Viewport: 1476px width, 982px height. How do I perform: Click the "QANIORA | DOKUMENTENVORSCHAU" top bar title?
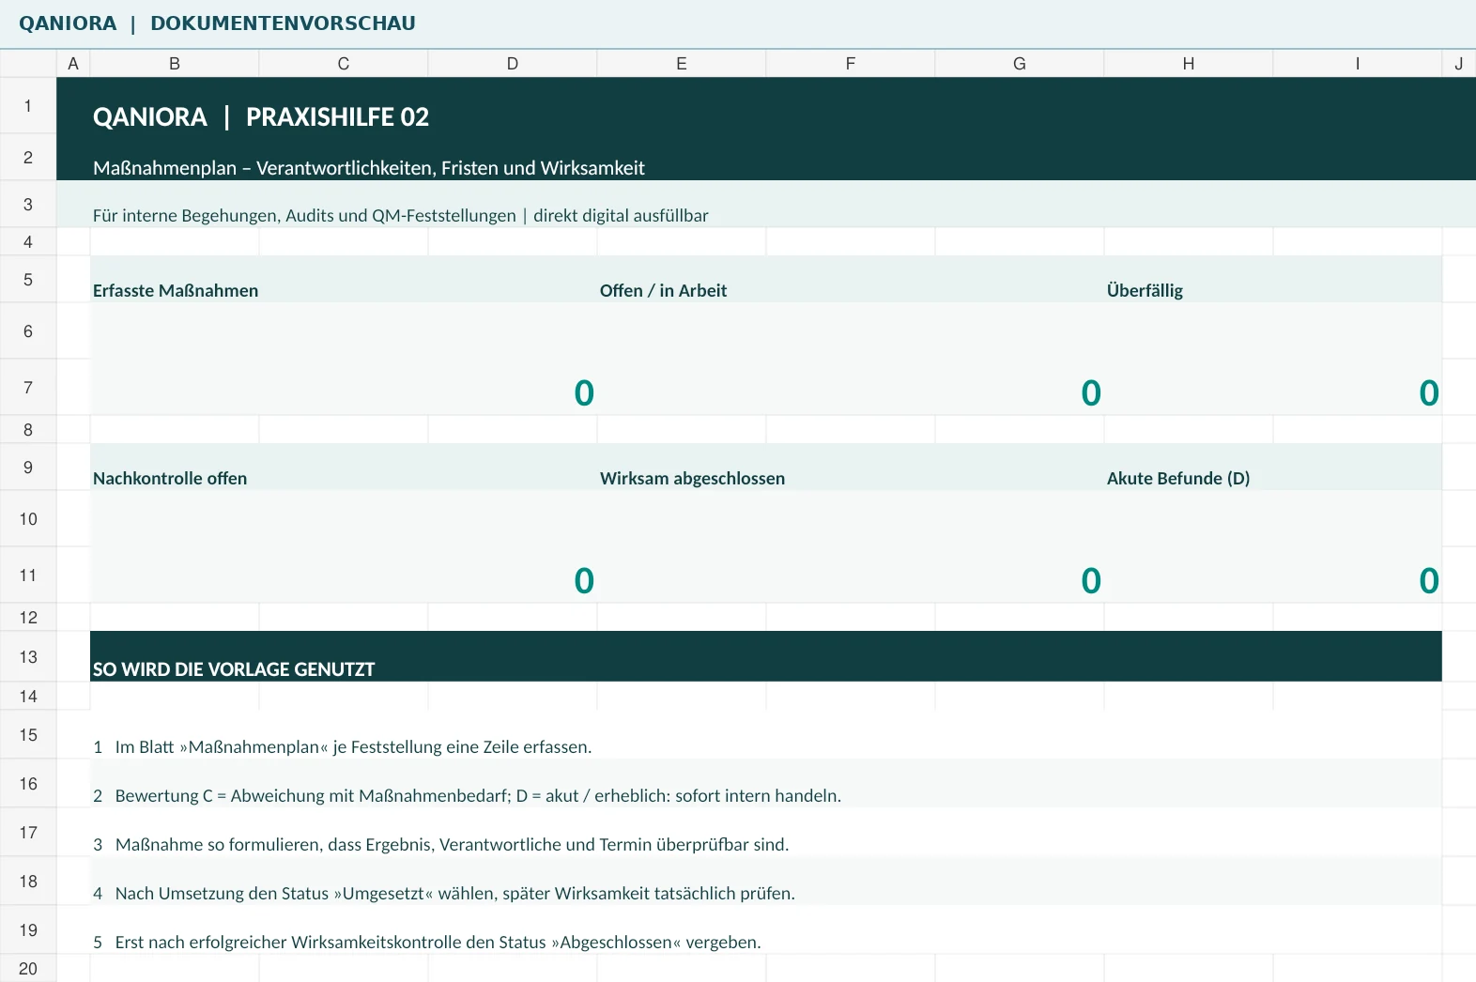point(217,23)
